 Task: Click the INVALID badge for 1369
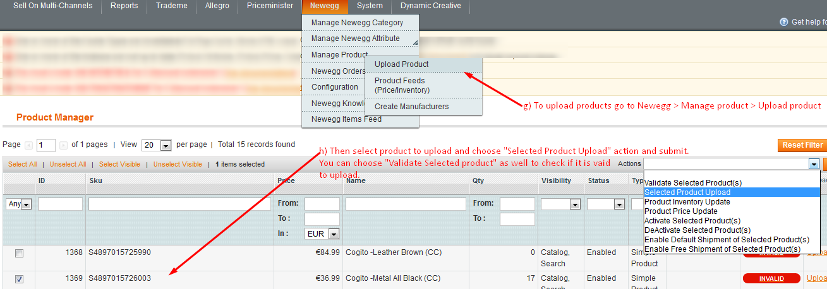pos(771,278)
